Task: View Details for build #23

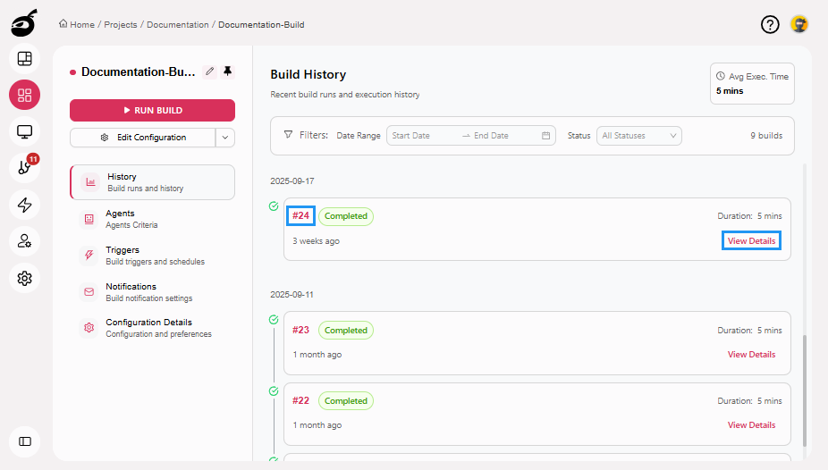Action: click(x=751, y=355)
